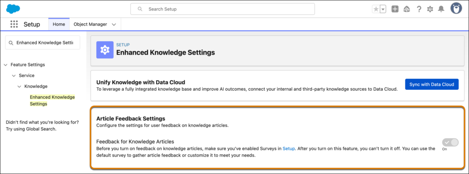This screenshot has width=469, height=174.
Task: Collapse the Service tree node
Action: tap(14, 76)
